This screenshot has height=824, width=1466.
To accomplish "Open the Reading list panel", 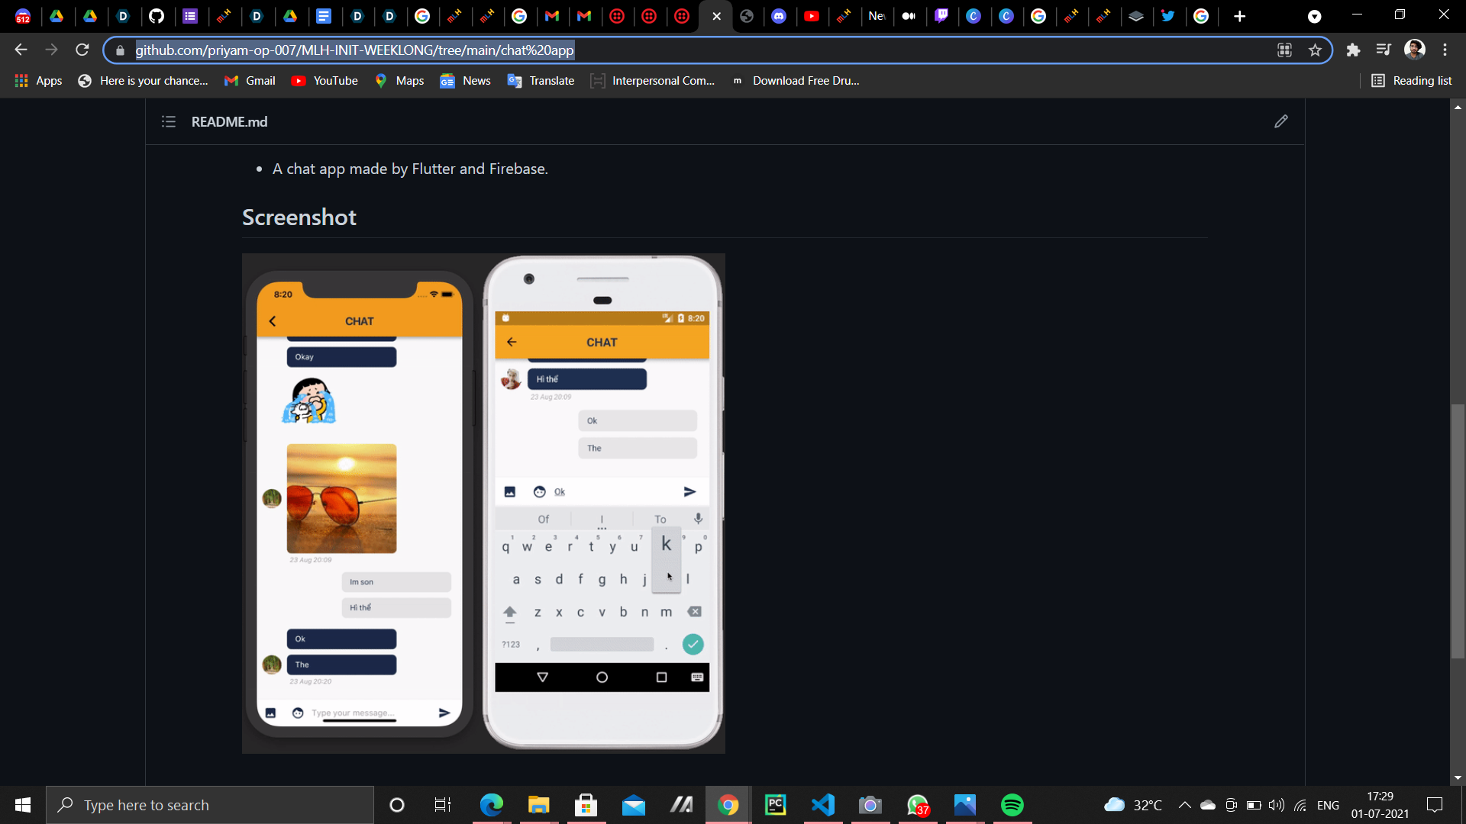I will click(1412, 81).
